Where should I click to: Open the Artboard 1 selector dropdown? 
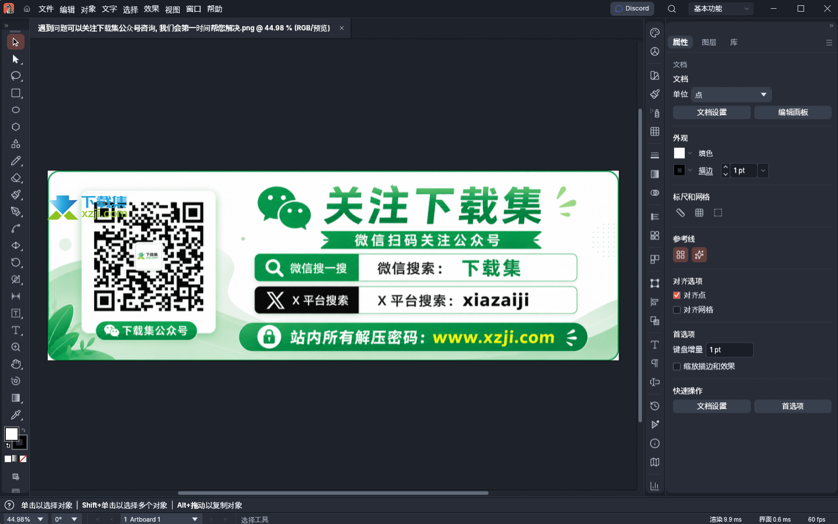coord(161,519)
